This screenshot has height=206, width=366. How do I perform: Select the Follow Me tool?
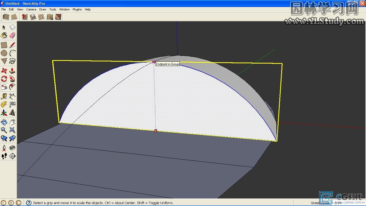[12, 79]
